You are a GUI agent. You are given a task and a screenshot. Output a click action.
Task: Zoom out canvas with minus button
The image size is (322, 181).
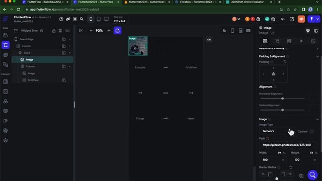(x=91, y=30)
